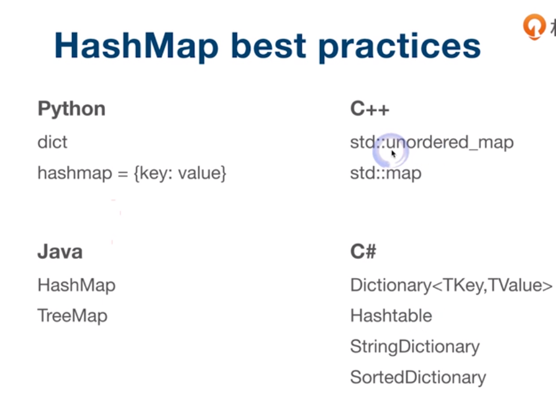
Task: Select the C++ section heading
Action: coord(370,109)
